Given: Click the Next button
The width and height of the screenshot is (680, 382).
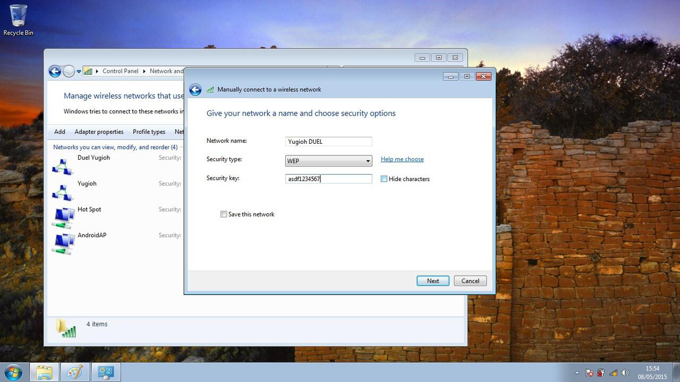Looking at the screenshot, I should 433,281.
